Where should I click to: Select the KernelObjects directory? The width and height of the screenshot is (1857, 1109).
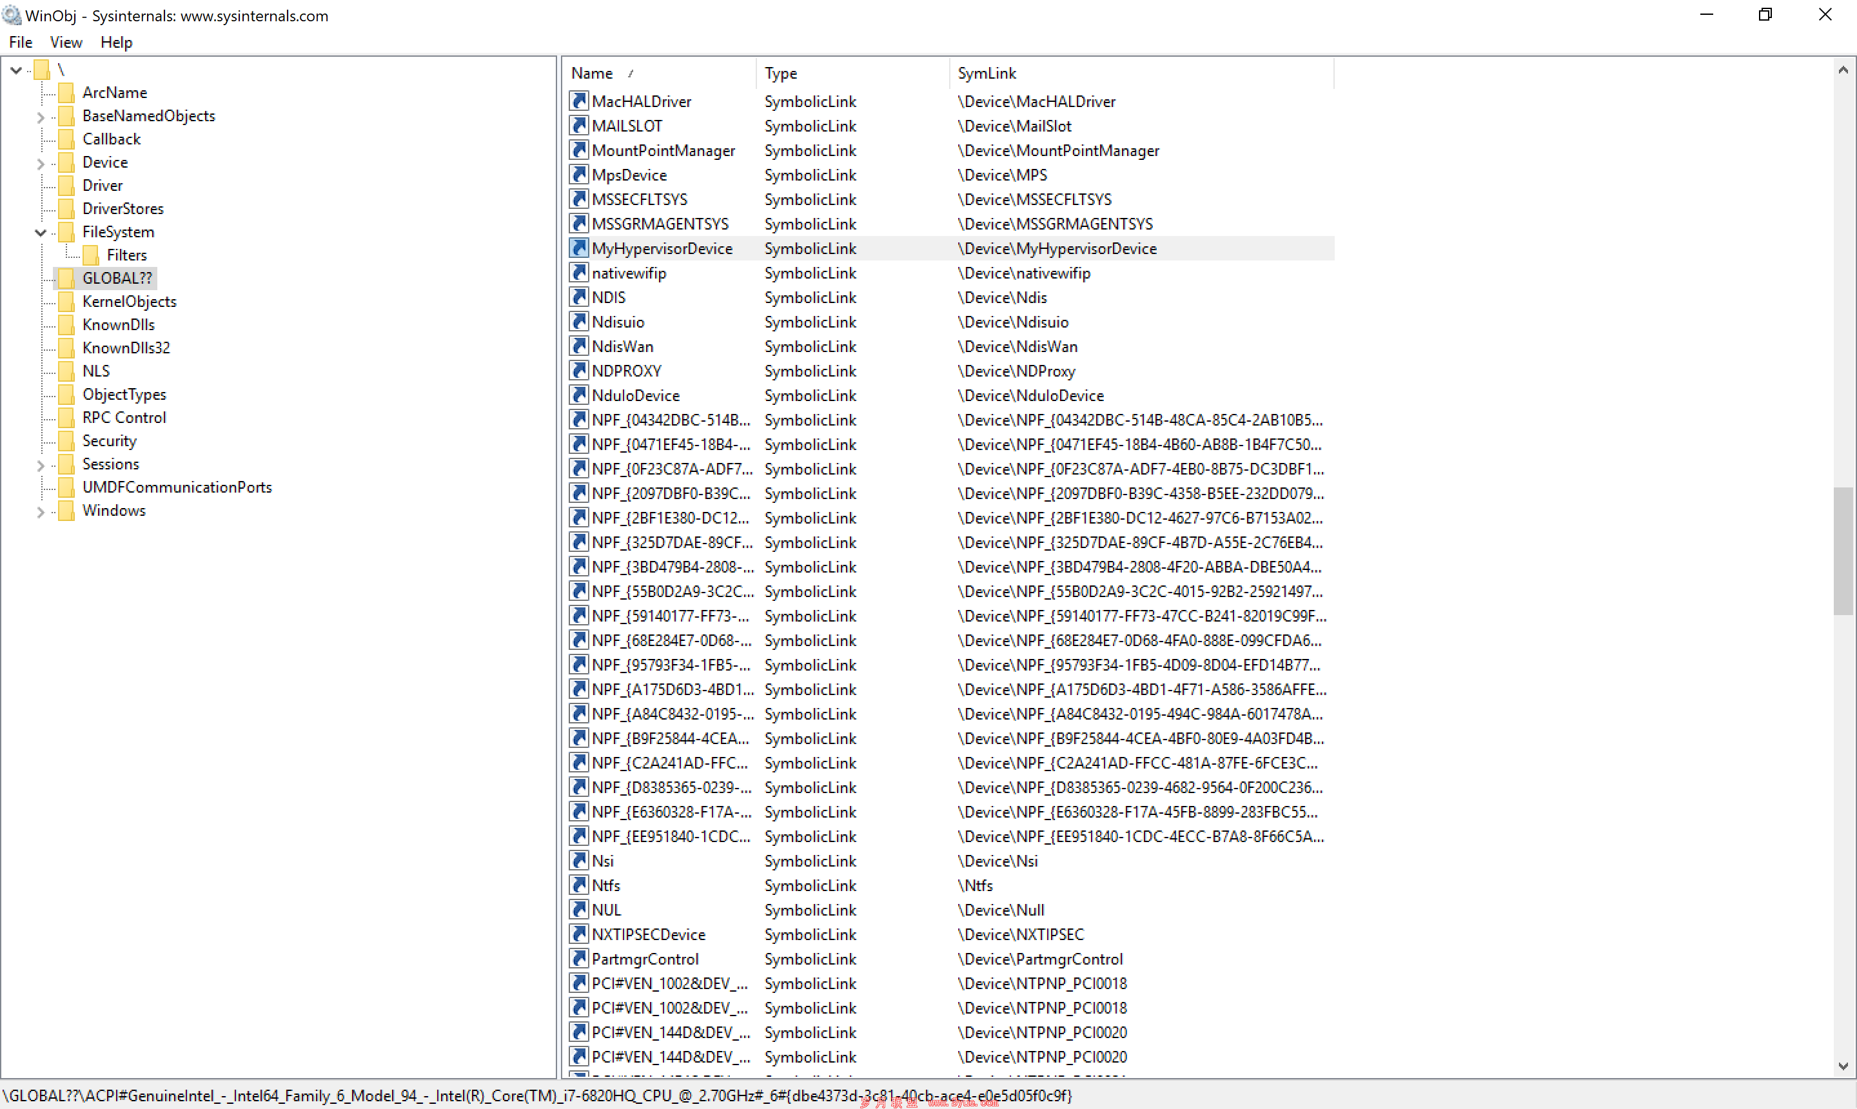coord(129,301)
